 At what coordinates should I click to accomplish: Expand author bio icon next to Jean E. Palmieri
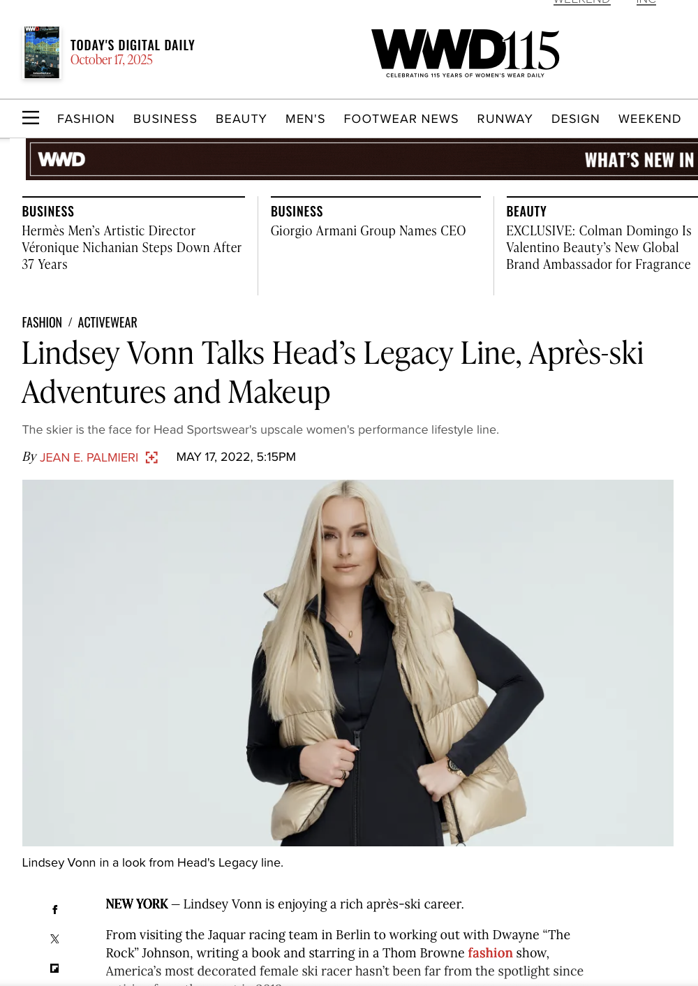click(x=151, y=457)
